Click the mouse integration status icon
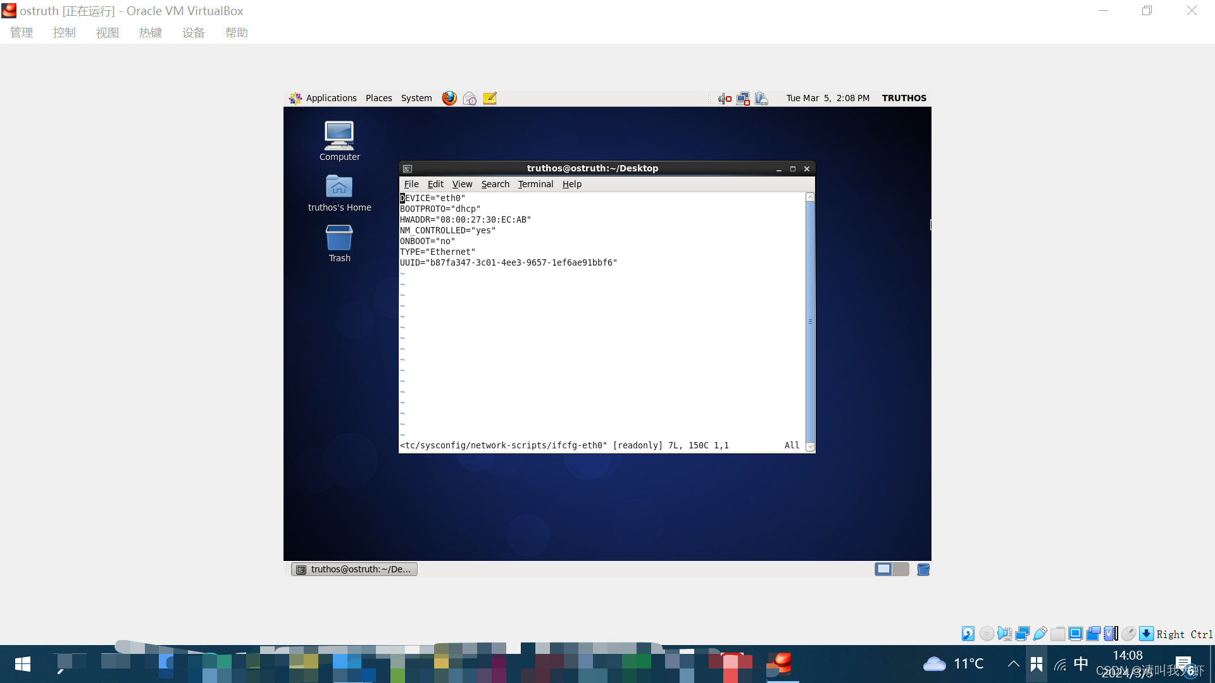 tap(1128, 634)
